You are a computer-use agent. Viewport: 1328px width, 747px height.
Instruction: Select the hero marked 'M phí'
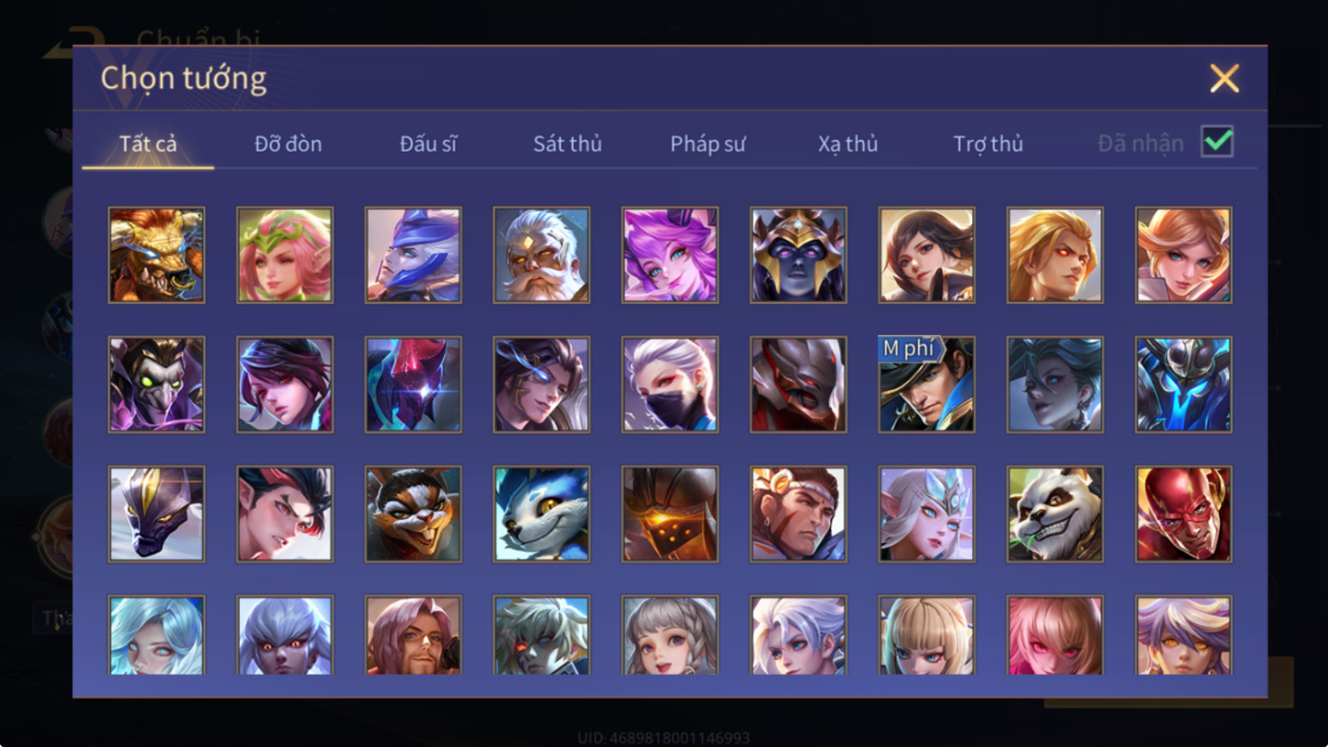point(926,385)
